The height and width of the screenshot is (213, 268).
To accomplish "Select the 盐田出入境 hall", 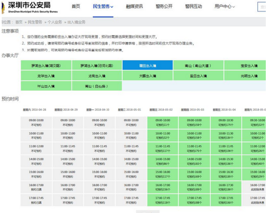I will (x=198, y=76).
